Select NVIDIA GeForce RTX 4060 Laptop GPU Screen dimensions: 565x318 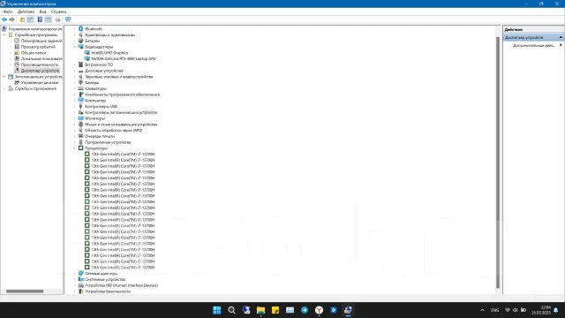tap(124, 59)
